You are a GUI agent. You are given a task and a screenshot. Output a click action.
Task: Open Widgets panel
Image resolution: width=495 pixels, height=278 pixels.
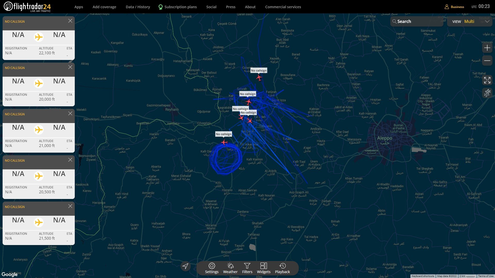click(x=264, y=268)
